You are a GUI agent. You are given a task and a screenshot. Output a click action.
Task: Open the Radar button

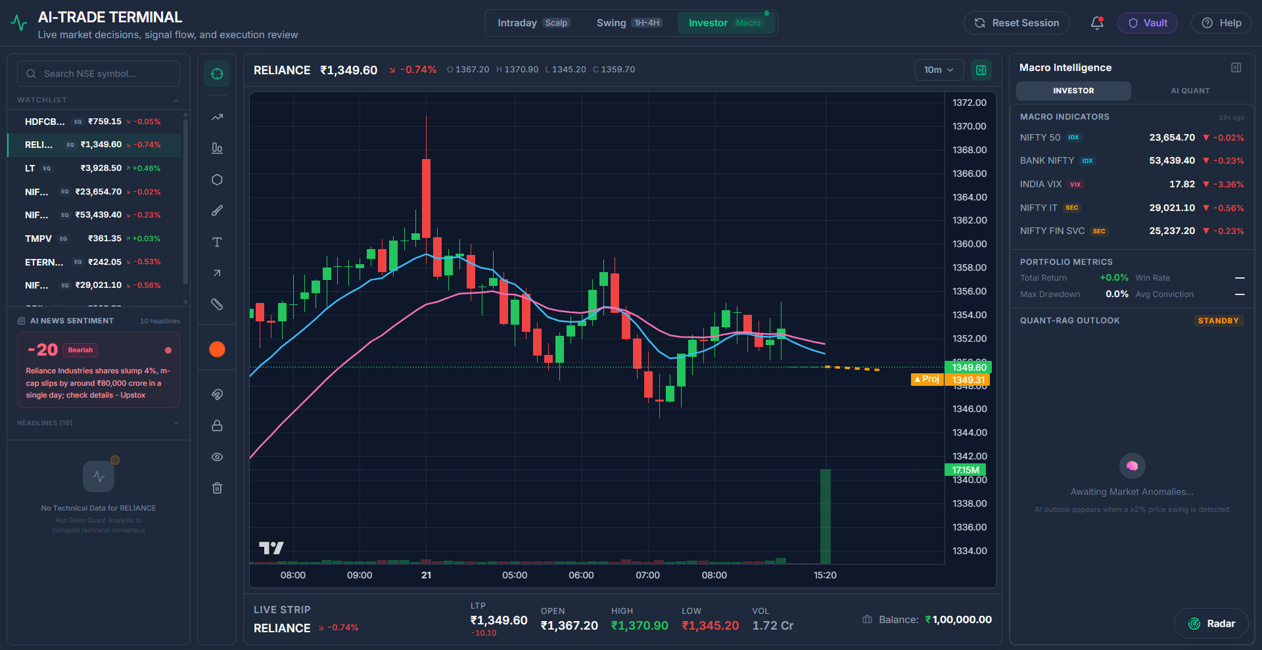(1211, 624)
